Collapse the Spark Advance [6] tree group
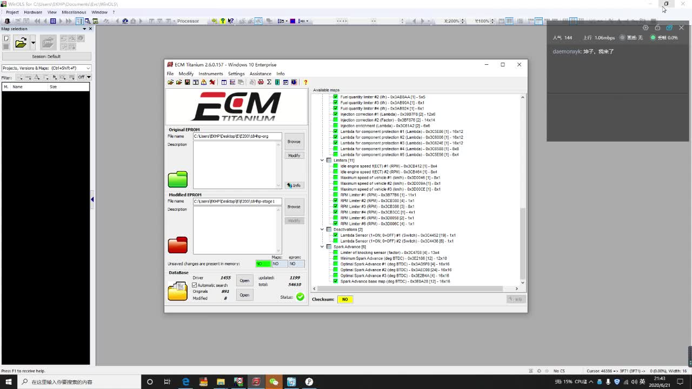Viewport: 692px width, 389px height. (x=322, y=247)
